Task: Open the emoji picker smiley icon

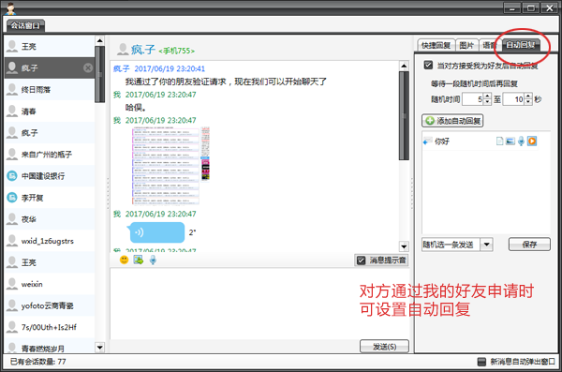Action: coord(124,260)
